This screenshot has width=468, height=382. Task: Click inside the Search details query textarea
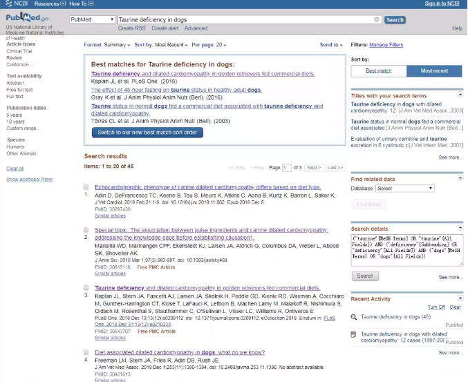(x=406, y=250)
